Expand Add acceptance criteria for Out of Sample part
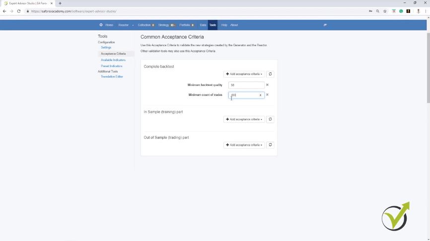Image resolution: width=430 pixels, height=241 pixels. click(244, 145)
